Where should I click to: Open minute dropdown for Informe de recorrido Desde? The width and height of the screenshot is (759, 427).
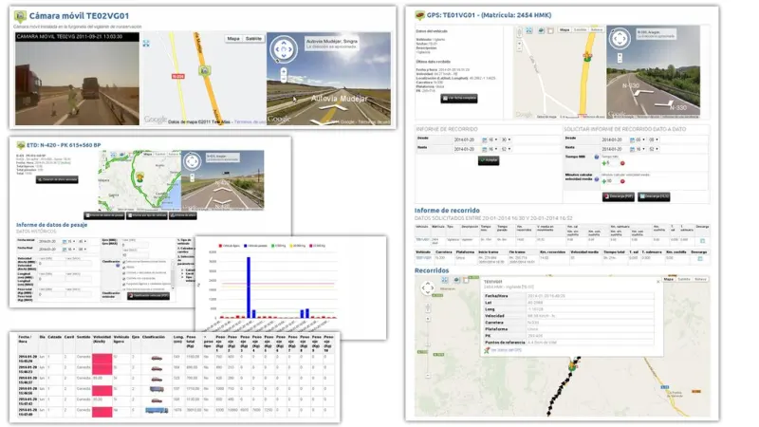coord(507,139)
